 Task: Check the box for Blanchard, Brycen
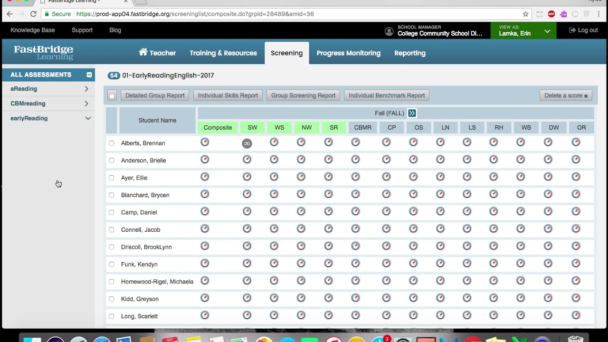[x=111, y=195]
